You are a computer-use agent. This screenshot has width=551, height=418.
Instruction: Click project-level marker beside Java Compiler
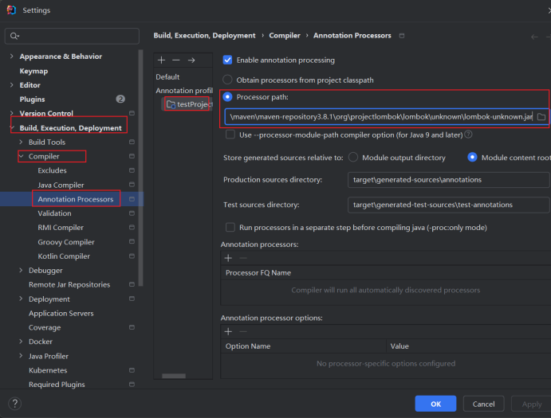coord(132,184)
